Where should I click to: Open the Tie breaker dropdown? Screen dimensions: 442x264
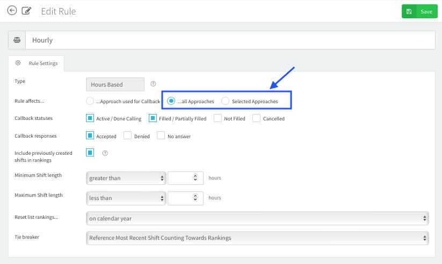tap(257, 238)
